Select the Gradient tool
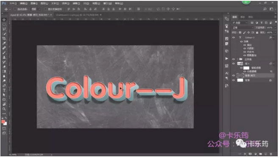Viewport: 279px width, 158px height. click(4, 71)
